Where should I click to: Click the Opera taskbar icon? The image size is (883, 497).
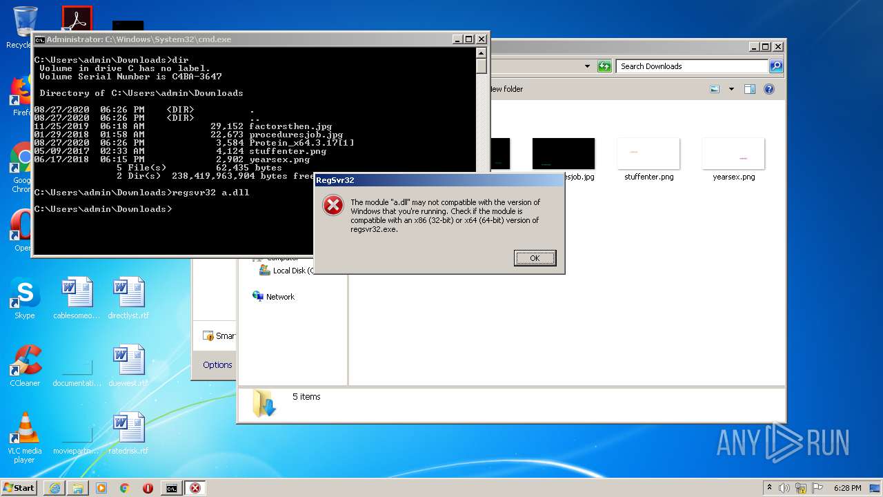(148, 488)
